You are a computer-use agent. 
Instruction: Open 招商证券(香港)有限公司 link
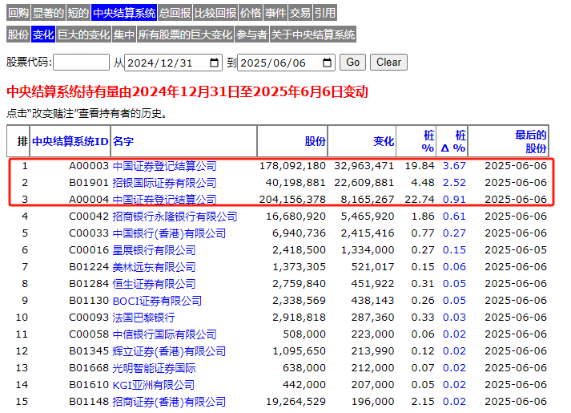[x=169, y=401]
